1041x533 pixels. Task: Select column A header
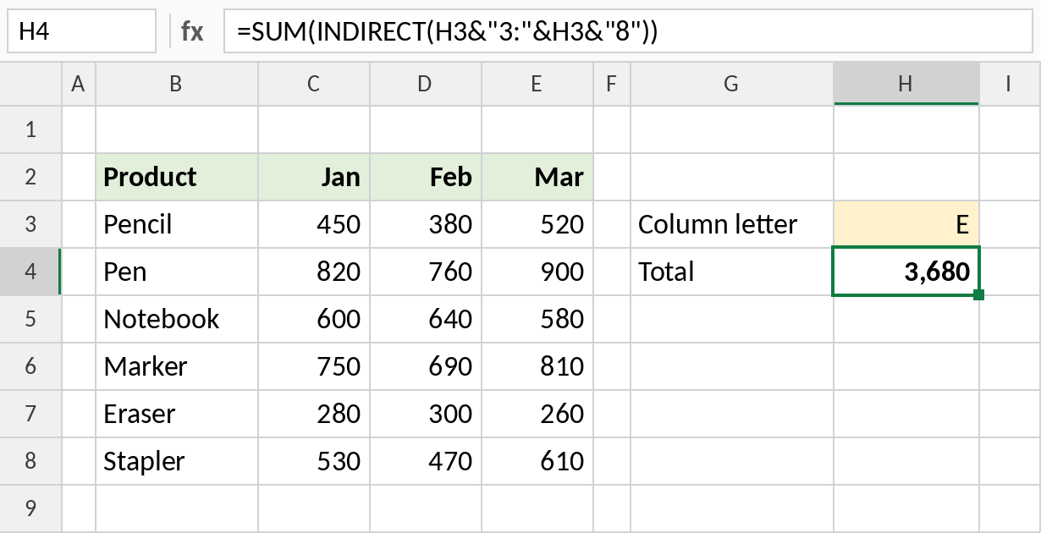point(79,83)
